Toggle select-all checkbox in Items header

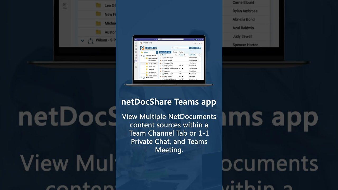(161, 55)
